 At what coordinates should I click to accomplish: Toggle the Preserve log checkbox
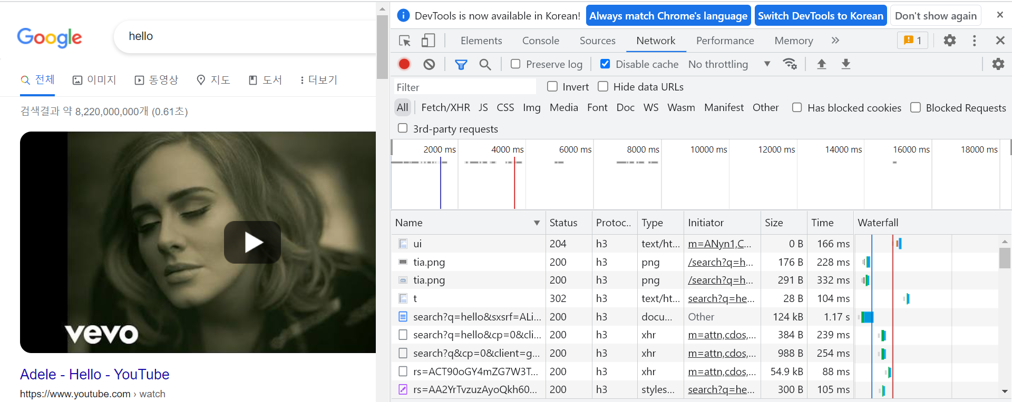515,64
